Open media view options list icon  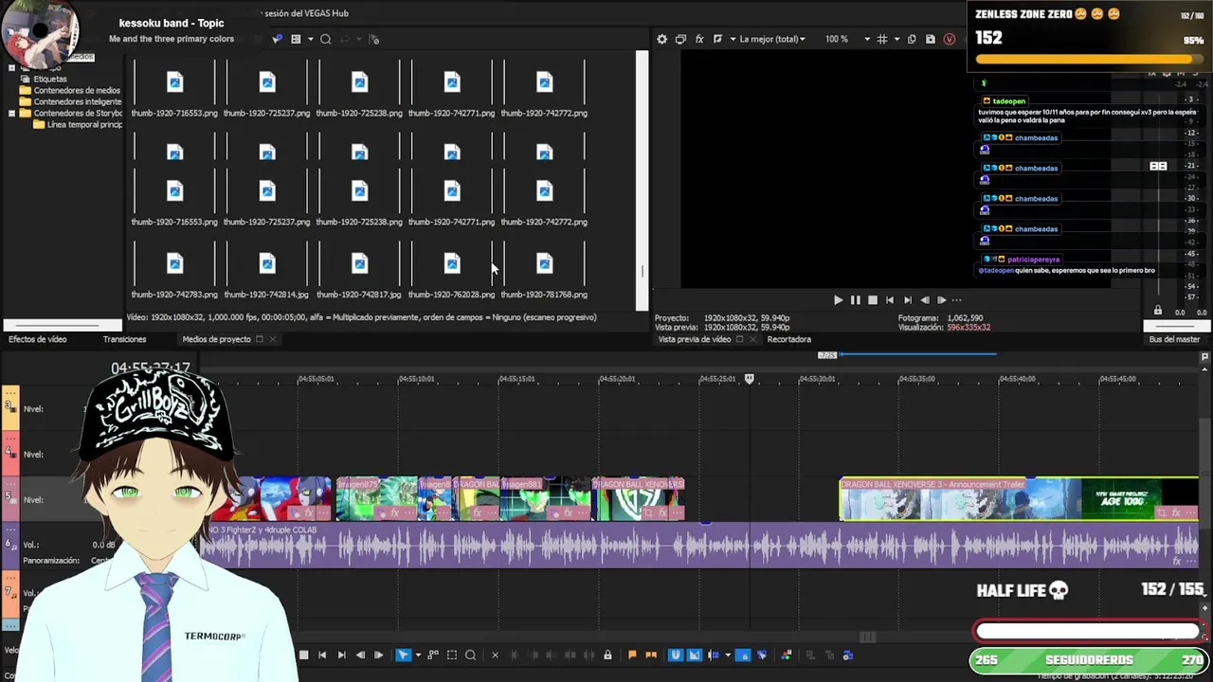[x=296, y=39]
